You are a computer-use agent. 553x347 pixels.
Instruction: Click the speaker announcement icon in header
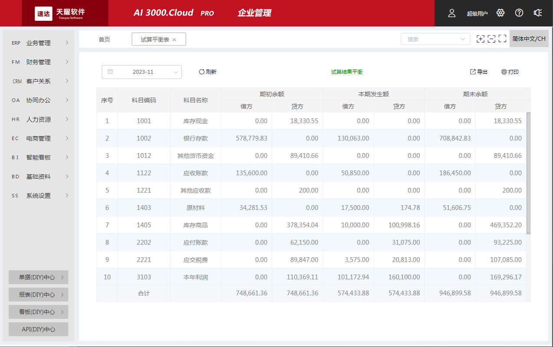(538, 13)
